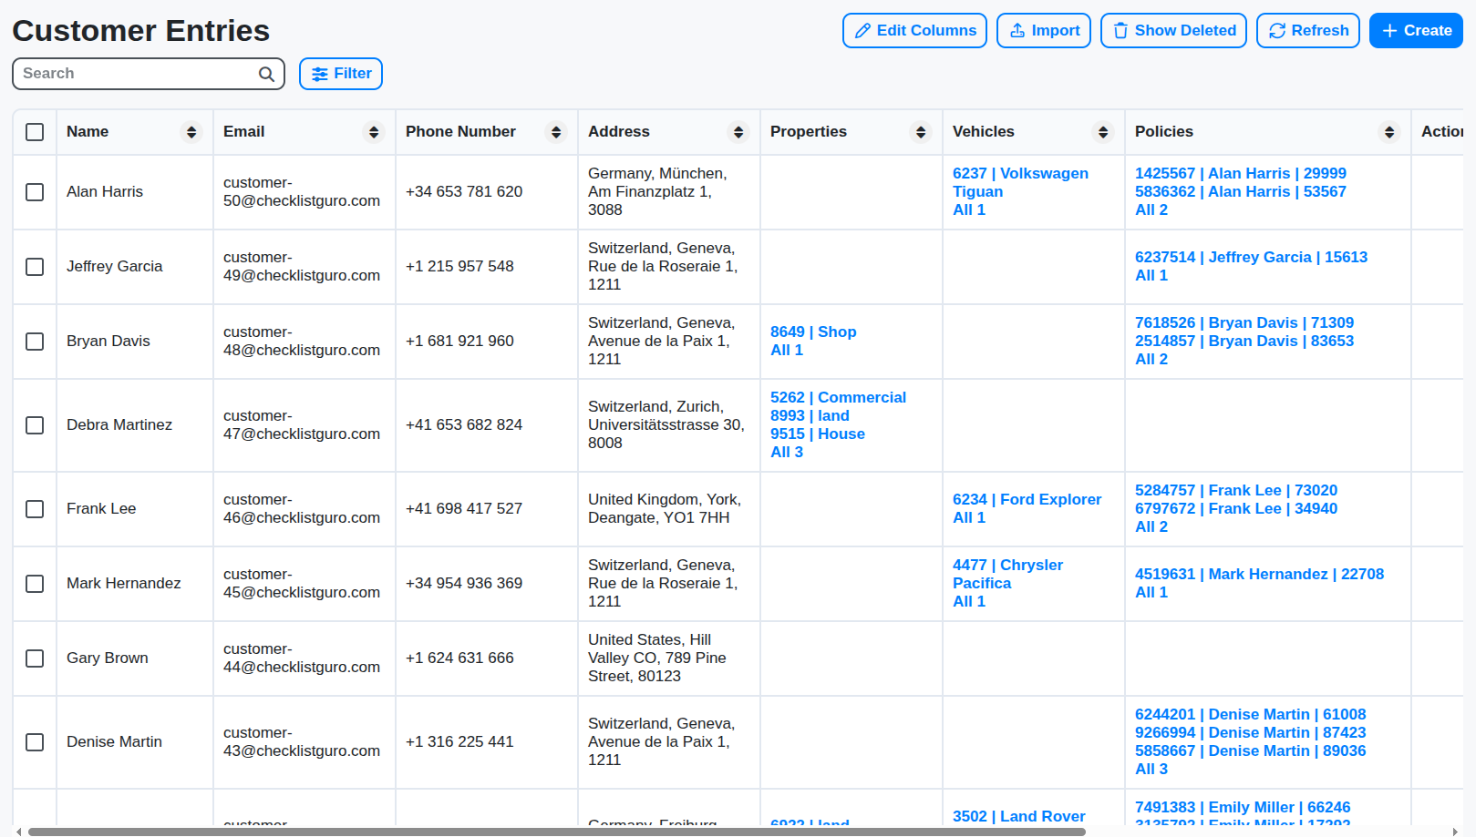Toggle sorting on the Vehicles column
Image resolution: width=1476 pixels, height=837 pixels.
pyautogui.click(x=1105, y=131)
